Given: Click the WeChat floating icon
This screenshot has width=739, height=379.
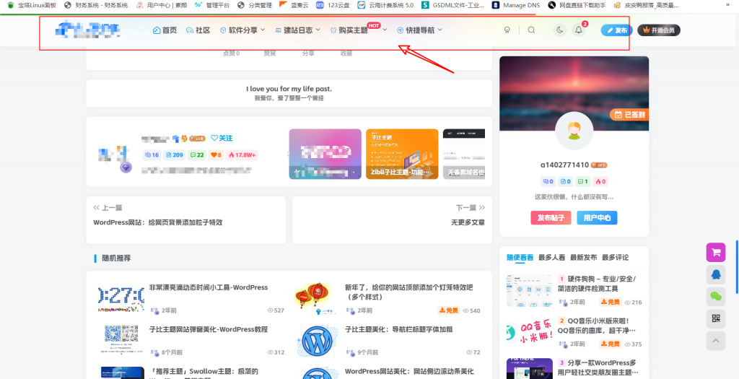Looking at the screenshot, I should pyautogui.click(x=715, y=297).
